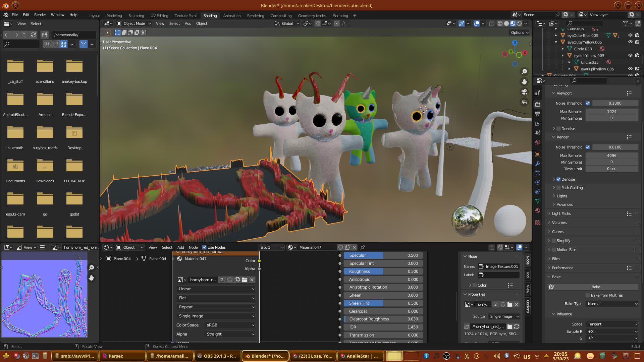This screenshot has width=644, height=362.
Task: Select rendered viewport shading mode
Action: tap(519, 23)
